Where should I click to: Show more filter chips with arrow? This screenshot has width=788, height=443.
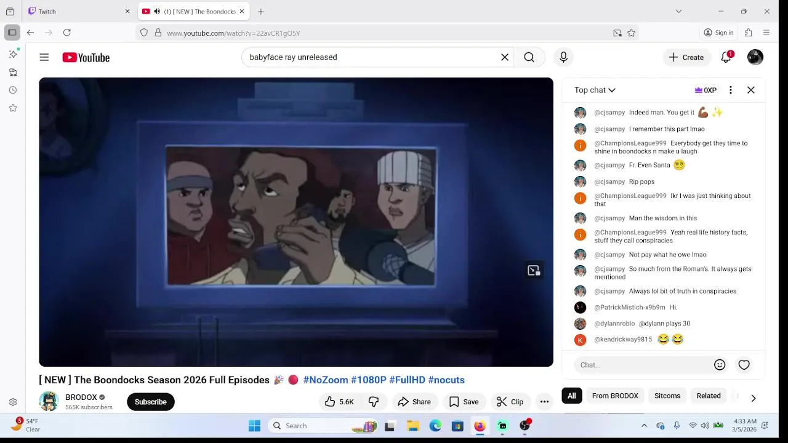[x=753, y=398]
